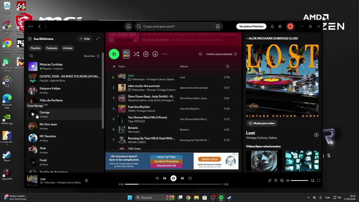Viewport: 359px width, 202px height.
Task: Expand library panel with diagonal arrows
Action: (98, 39)
